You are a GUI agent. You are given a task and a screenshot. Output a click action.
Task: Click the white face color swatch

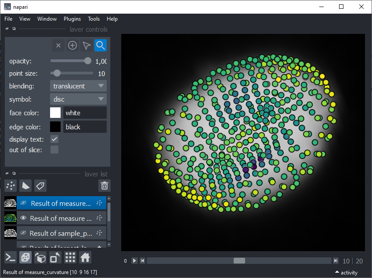pos(55,113)
